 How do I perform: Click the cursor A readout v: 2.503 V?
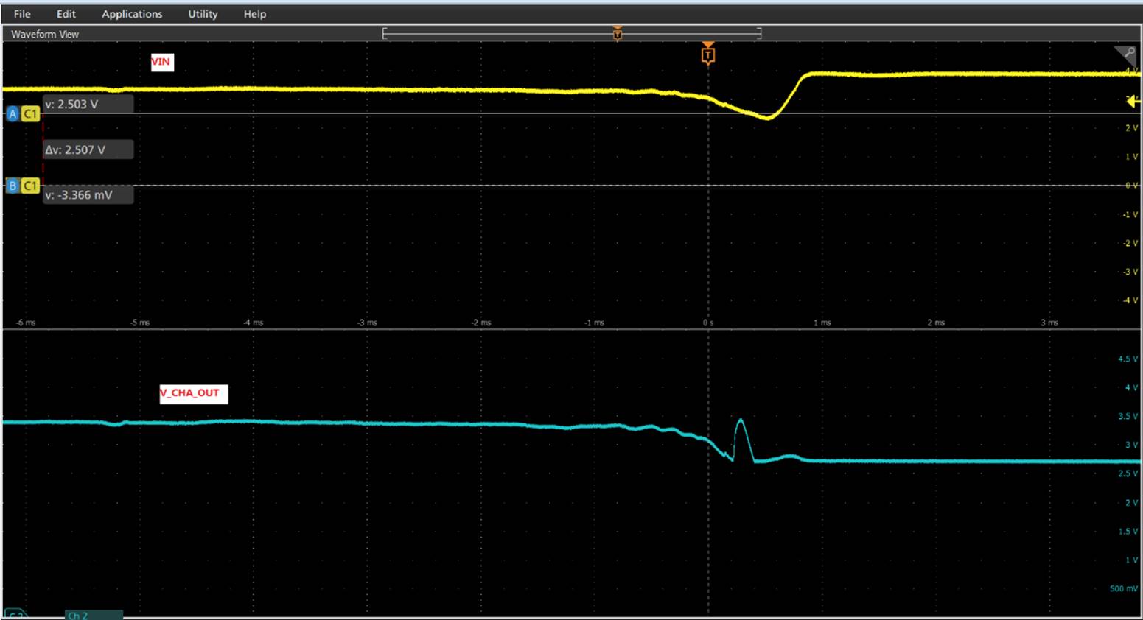pyautogui.click(x=88, y=105)
